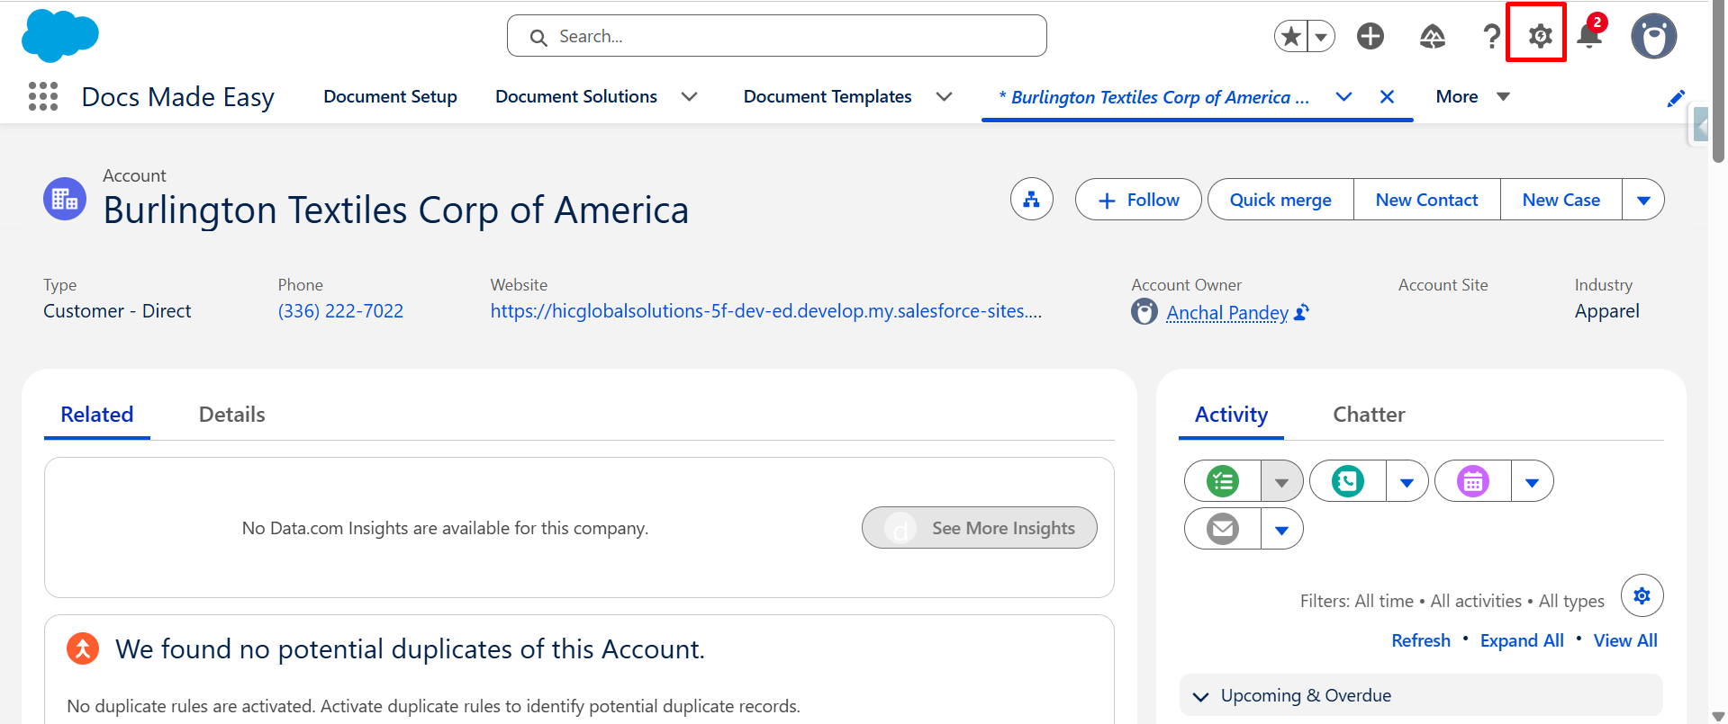Open the Document Templates tab
The height and width of the screenshot is (724, 1728).
(828, 96)
